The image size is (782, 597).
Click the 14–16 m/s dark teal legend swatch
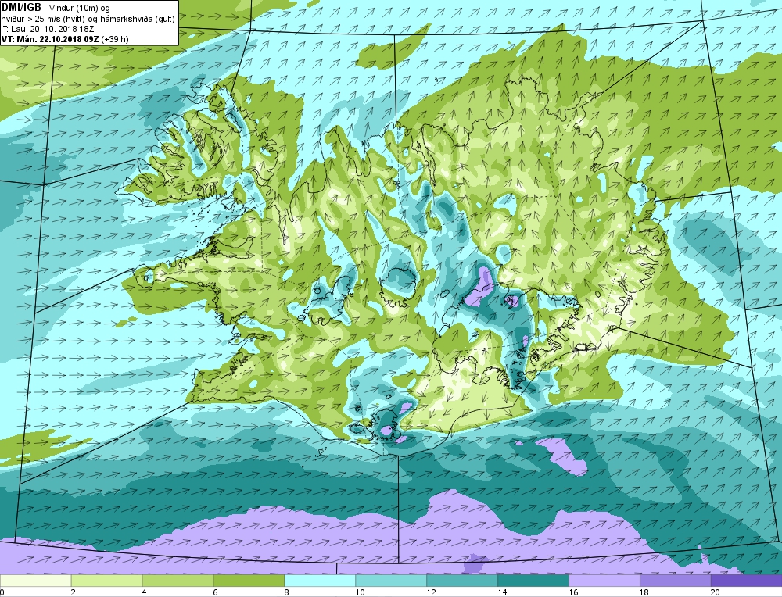click(x=533, y=581)
